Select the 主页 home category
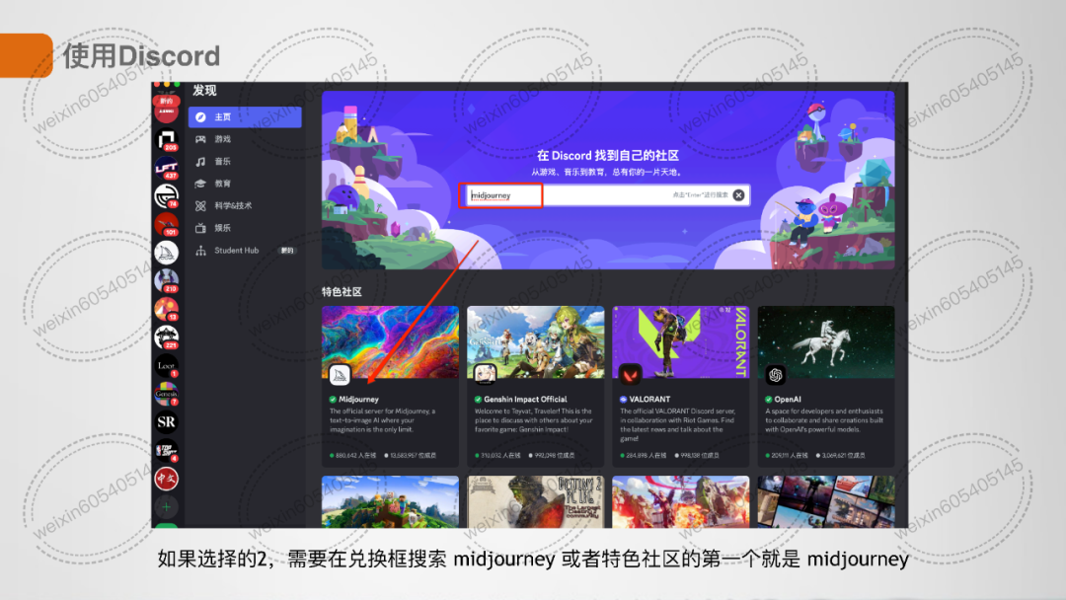The width and height of the screenshot is (1066, 600). pyautogui.click(x=245, y=116)
